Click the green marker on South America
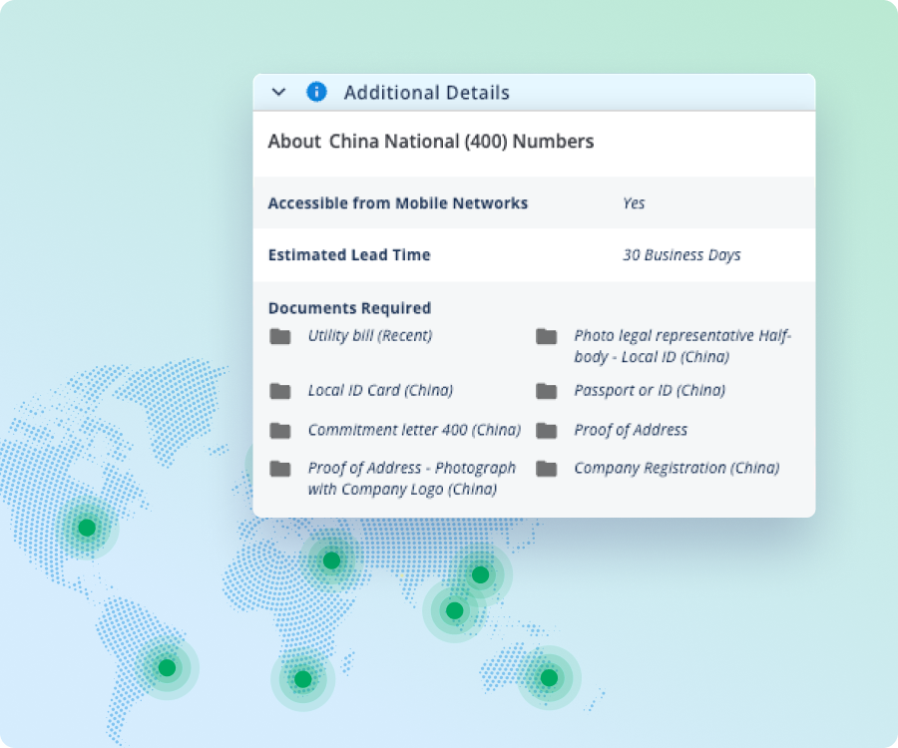898x748 pixels. 167,668
